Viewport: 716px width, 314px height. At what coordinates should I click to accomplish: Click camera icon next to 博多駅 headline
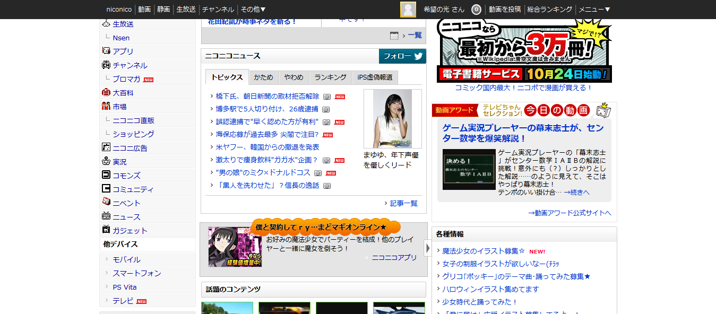click(x=326, y=110)
